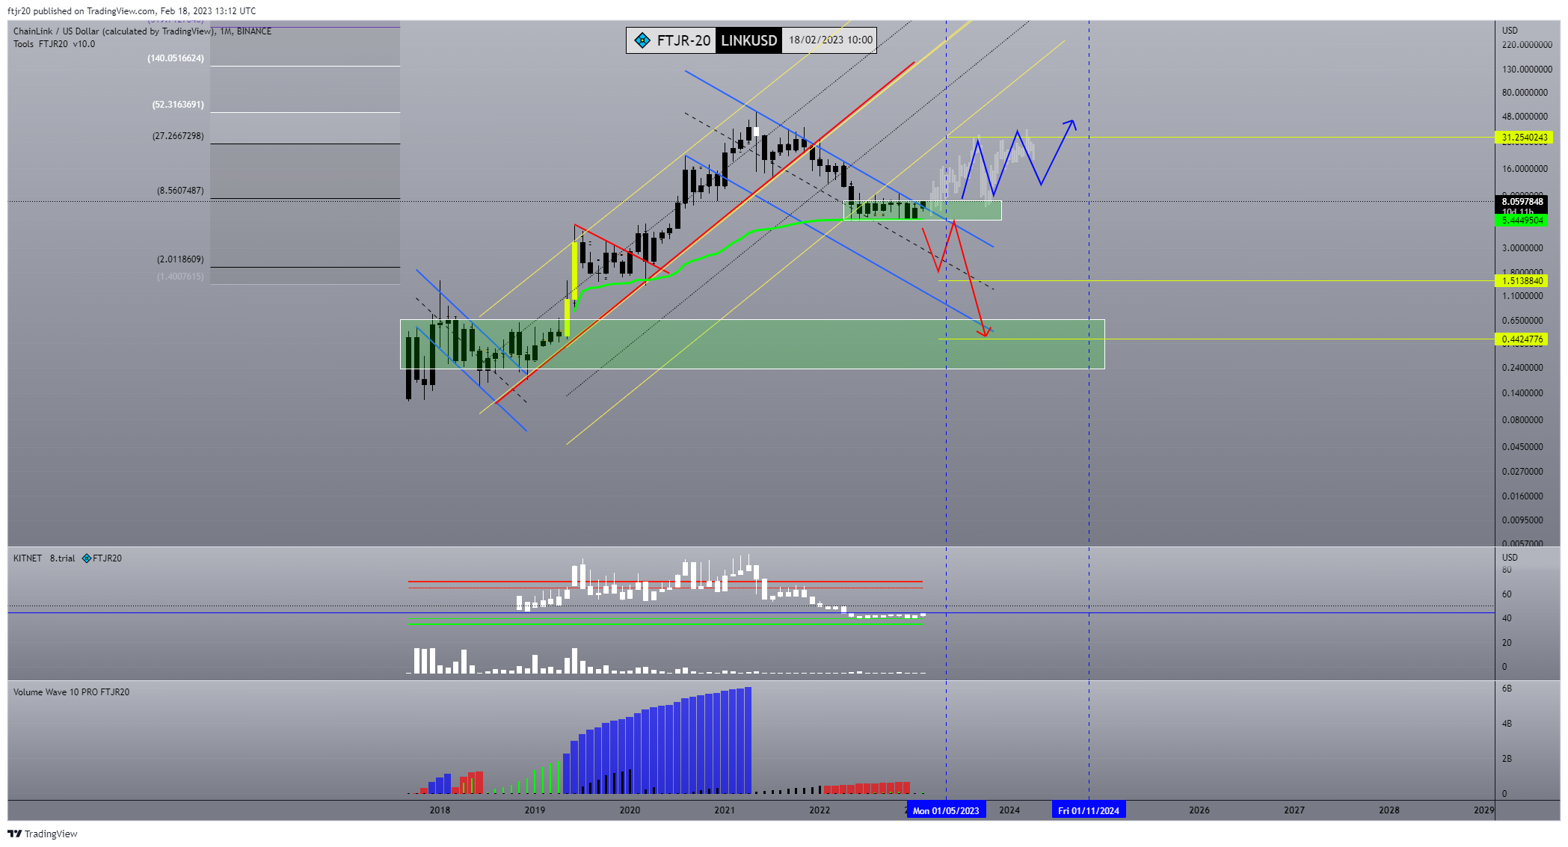Click year 2022 on the time axis
The image size is (1568, 847).
tap(820, 810)
